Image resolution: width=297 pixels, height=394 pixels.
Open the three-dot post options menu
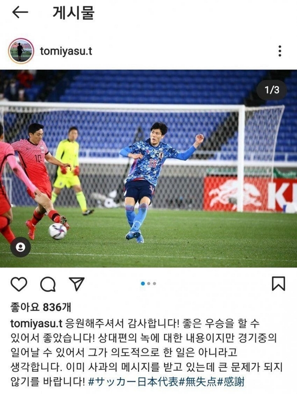point(280,51)
